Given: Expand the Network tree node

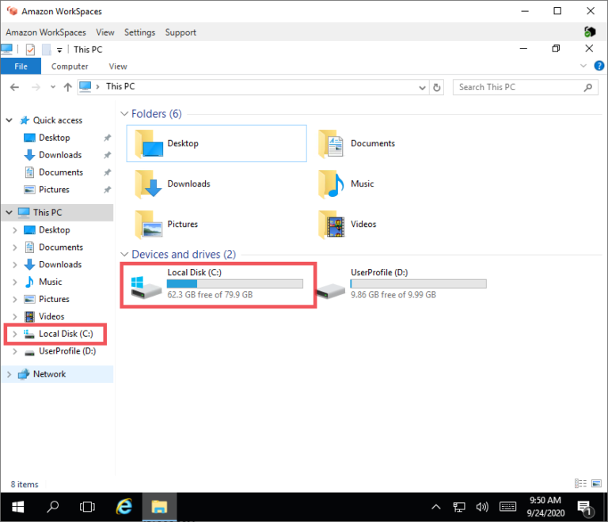Looking at the screenshot, I should click(9, 375).
